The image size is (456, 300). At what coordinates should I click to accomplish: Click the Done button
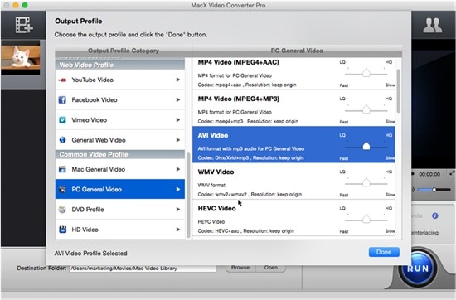click(x=384, y=252)
